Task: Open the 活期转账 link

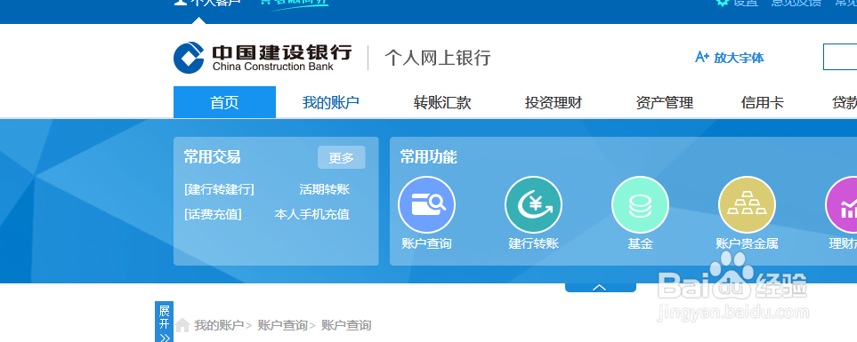Action: (325, 189)
